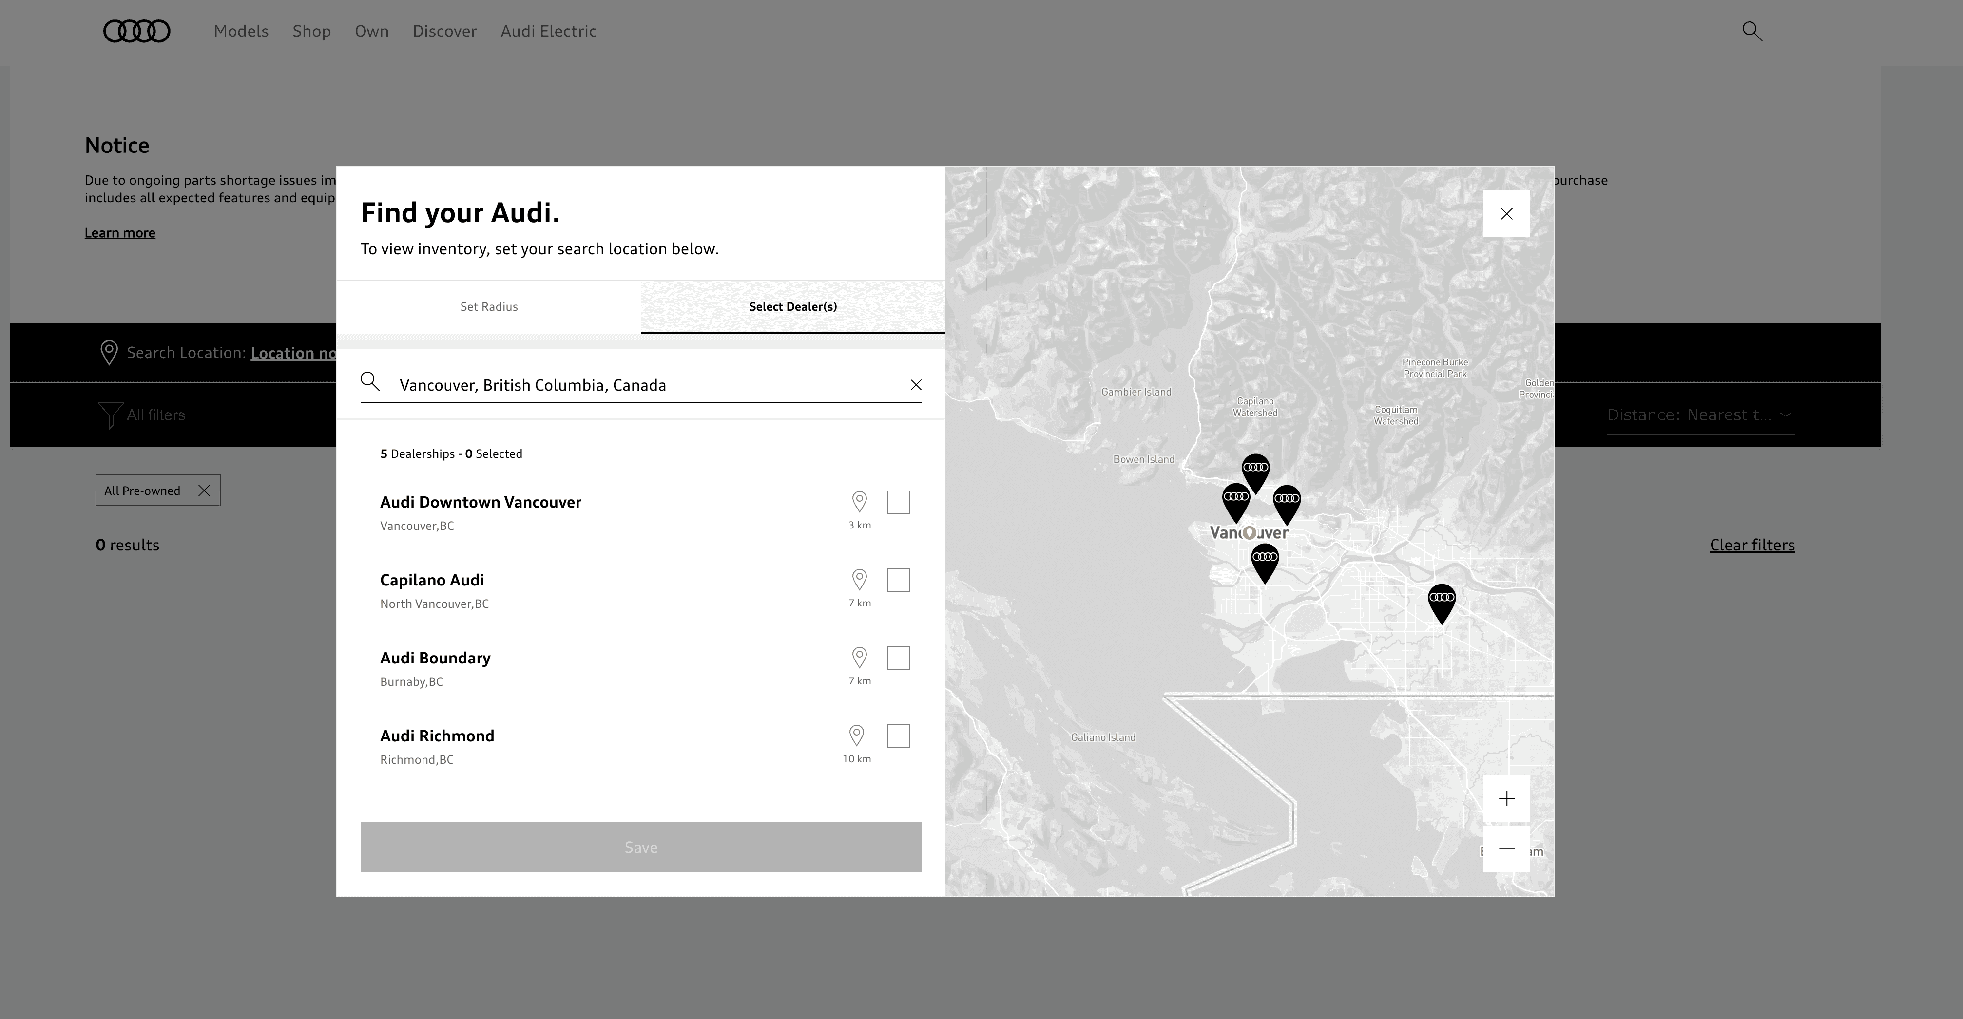Viewport: 1963px width, 1019px height.
Task: Click the pin icon beside Search Location
Action: 108,353
